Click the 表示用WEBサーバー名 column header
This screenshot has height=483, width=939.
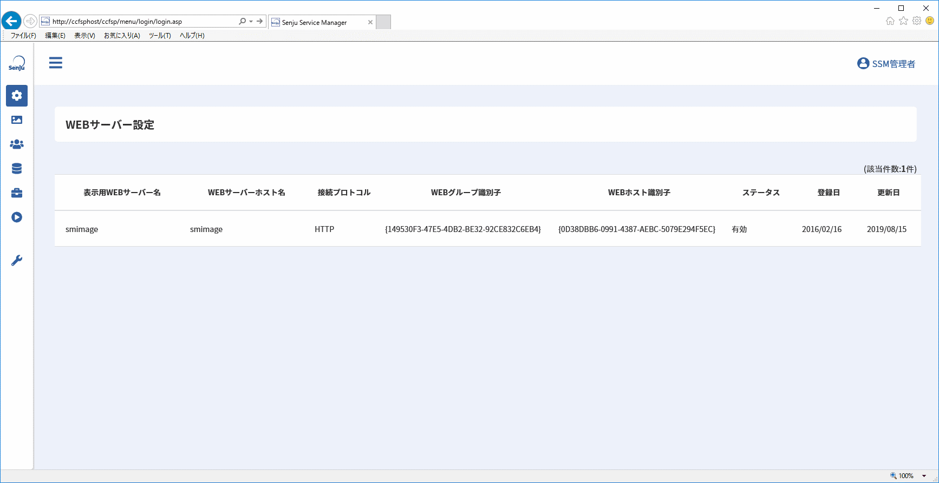click(122, 193)
